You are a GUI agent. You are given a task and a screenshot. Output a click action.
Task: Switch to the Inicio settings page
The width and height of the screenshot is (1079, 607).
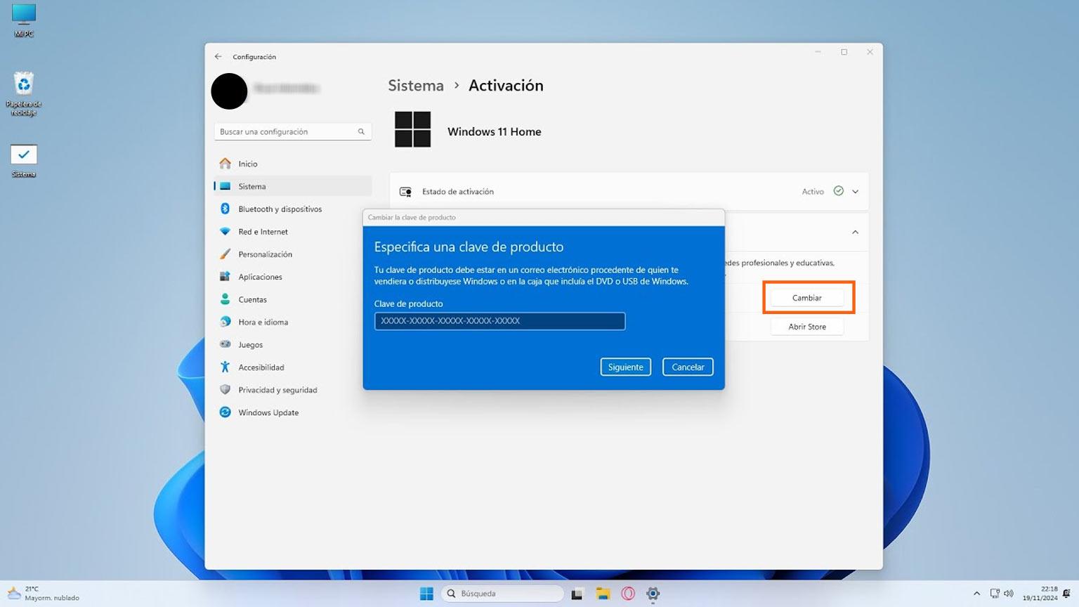[247, 164]
